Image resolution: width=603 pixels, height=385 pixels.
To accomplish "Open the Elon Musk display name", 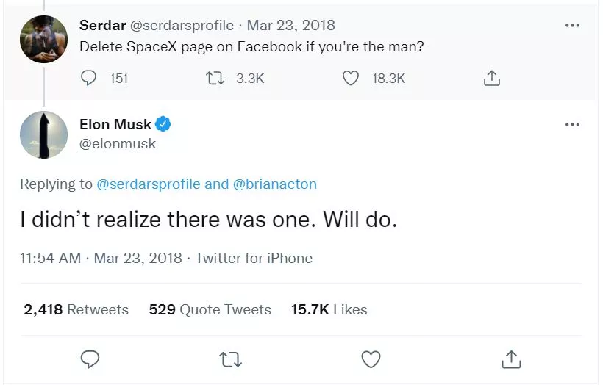I will pyautogui.click(x=115, y=124).
